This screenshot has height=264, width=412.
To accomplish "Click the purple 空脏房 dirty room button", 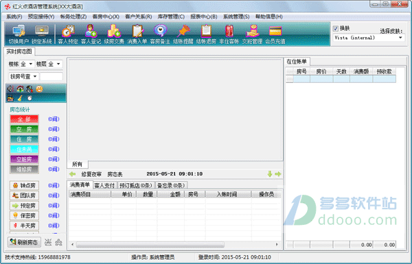I will coord(24,159).
